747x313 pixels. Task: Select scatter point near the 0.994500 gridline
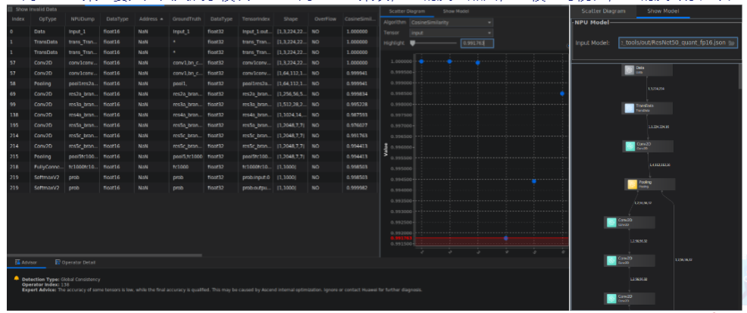pyautogui.click(x=534, y=181)
